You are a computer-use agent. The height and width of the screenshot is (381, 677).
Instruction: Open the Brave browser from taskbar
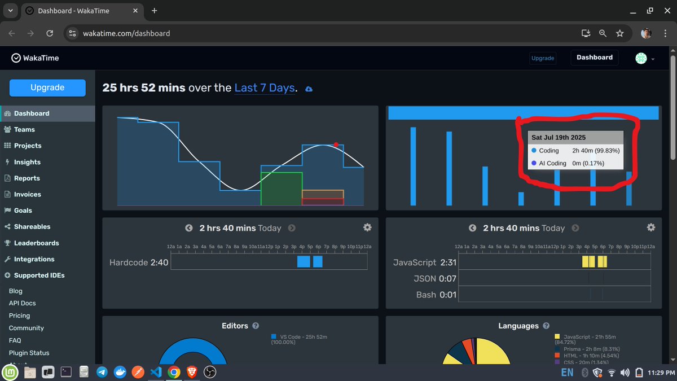[x=192, y=372]
